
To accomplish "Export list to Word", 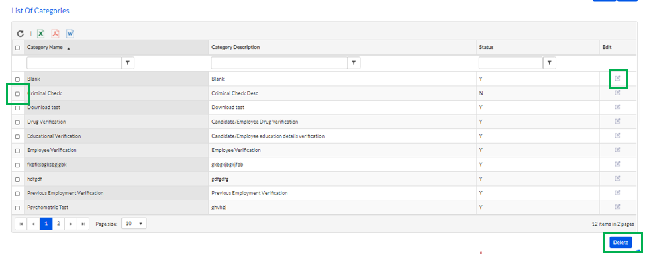I will tap(70, 34).
